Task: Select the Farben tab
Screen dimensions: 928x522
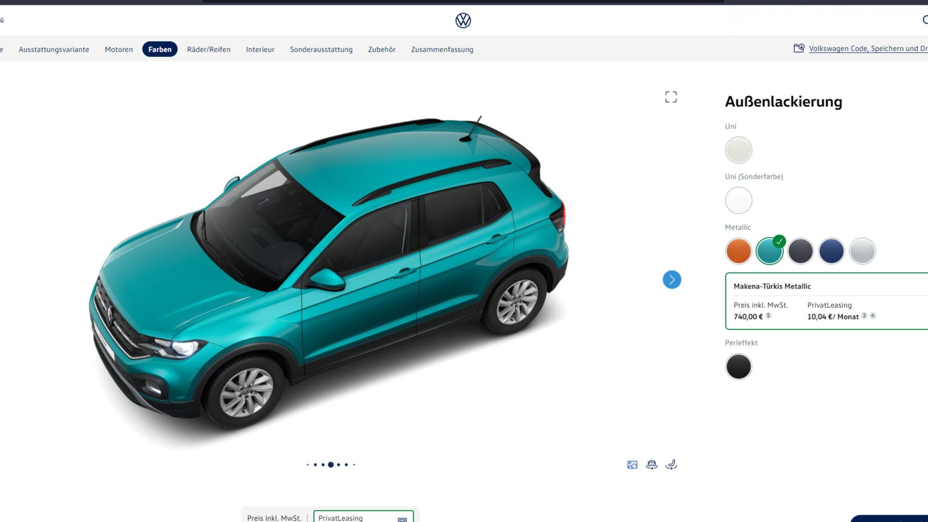Action: [160, 49]
